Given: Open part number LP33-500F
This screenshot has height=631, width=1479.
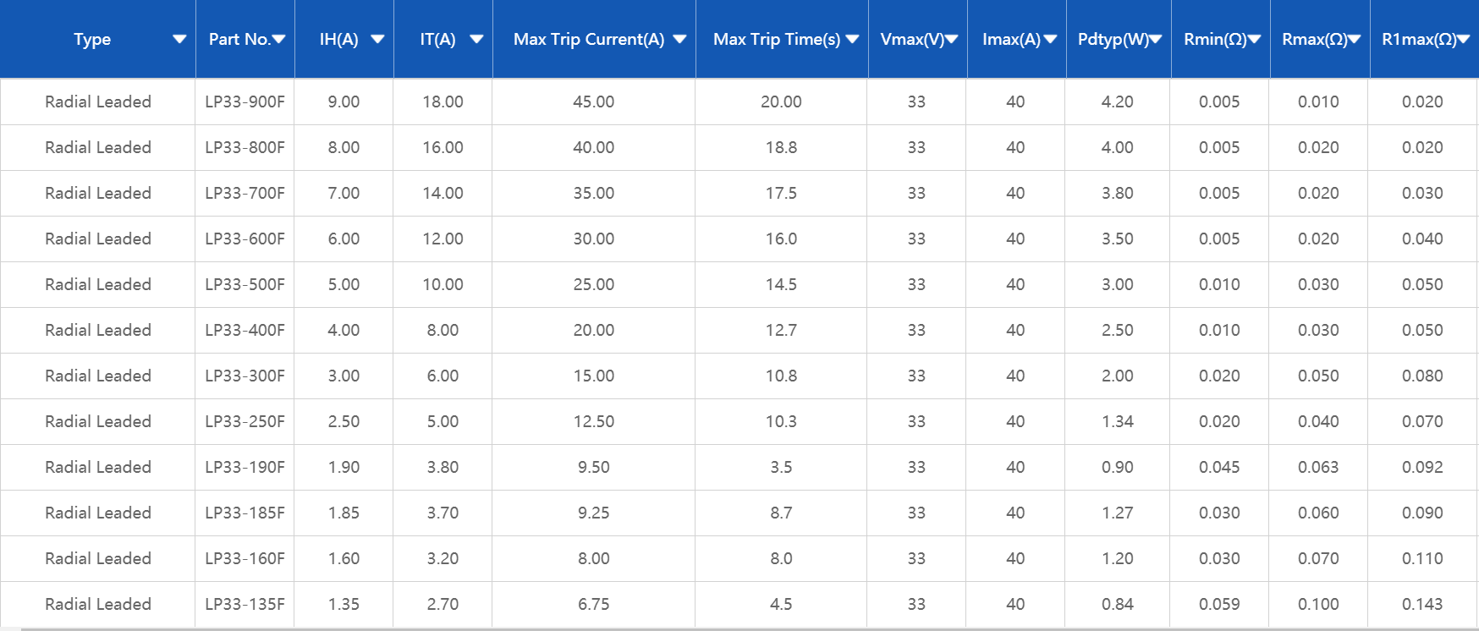Looking at the screenshot, I should click(245, 284).
